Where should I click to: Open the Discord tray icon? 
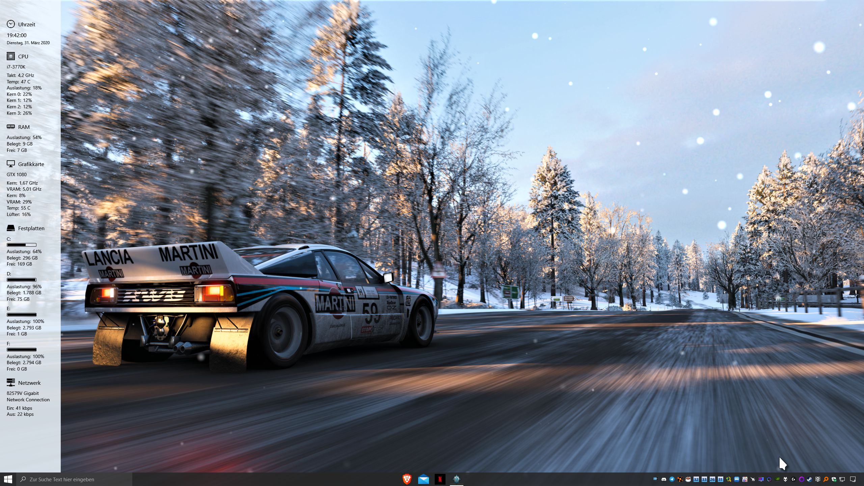point(664,479)
